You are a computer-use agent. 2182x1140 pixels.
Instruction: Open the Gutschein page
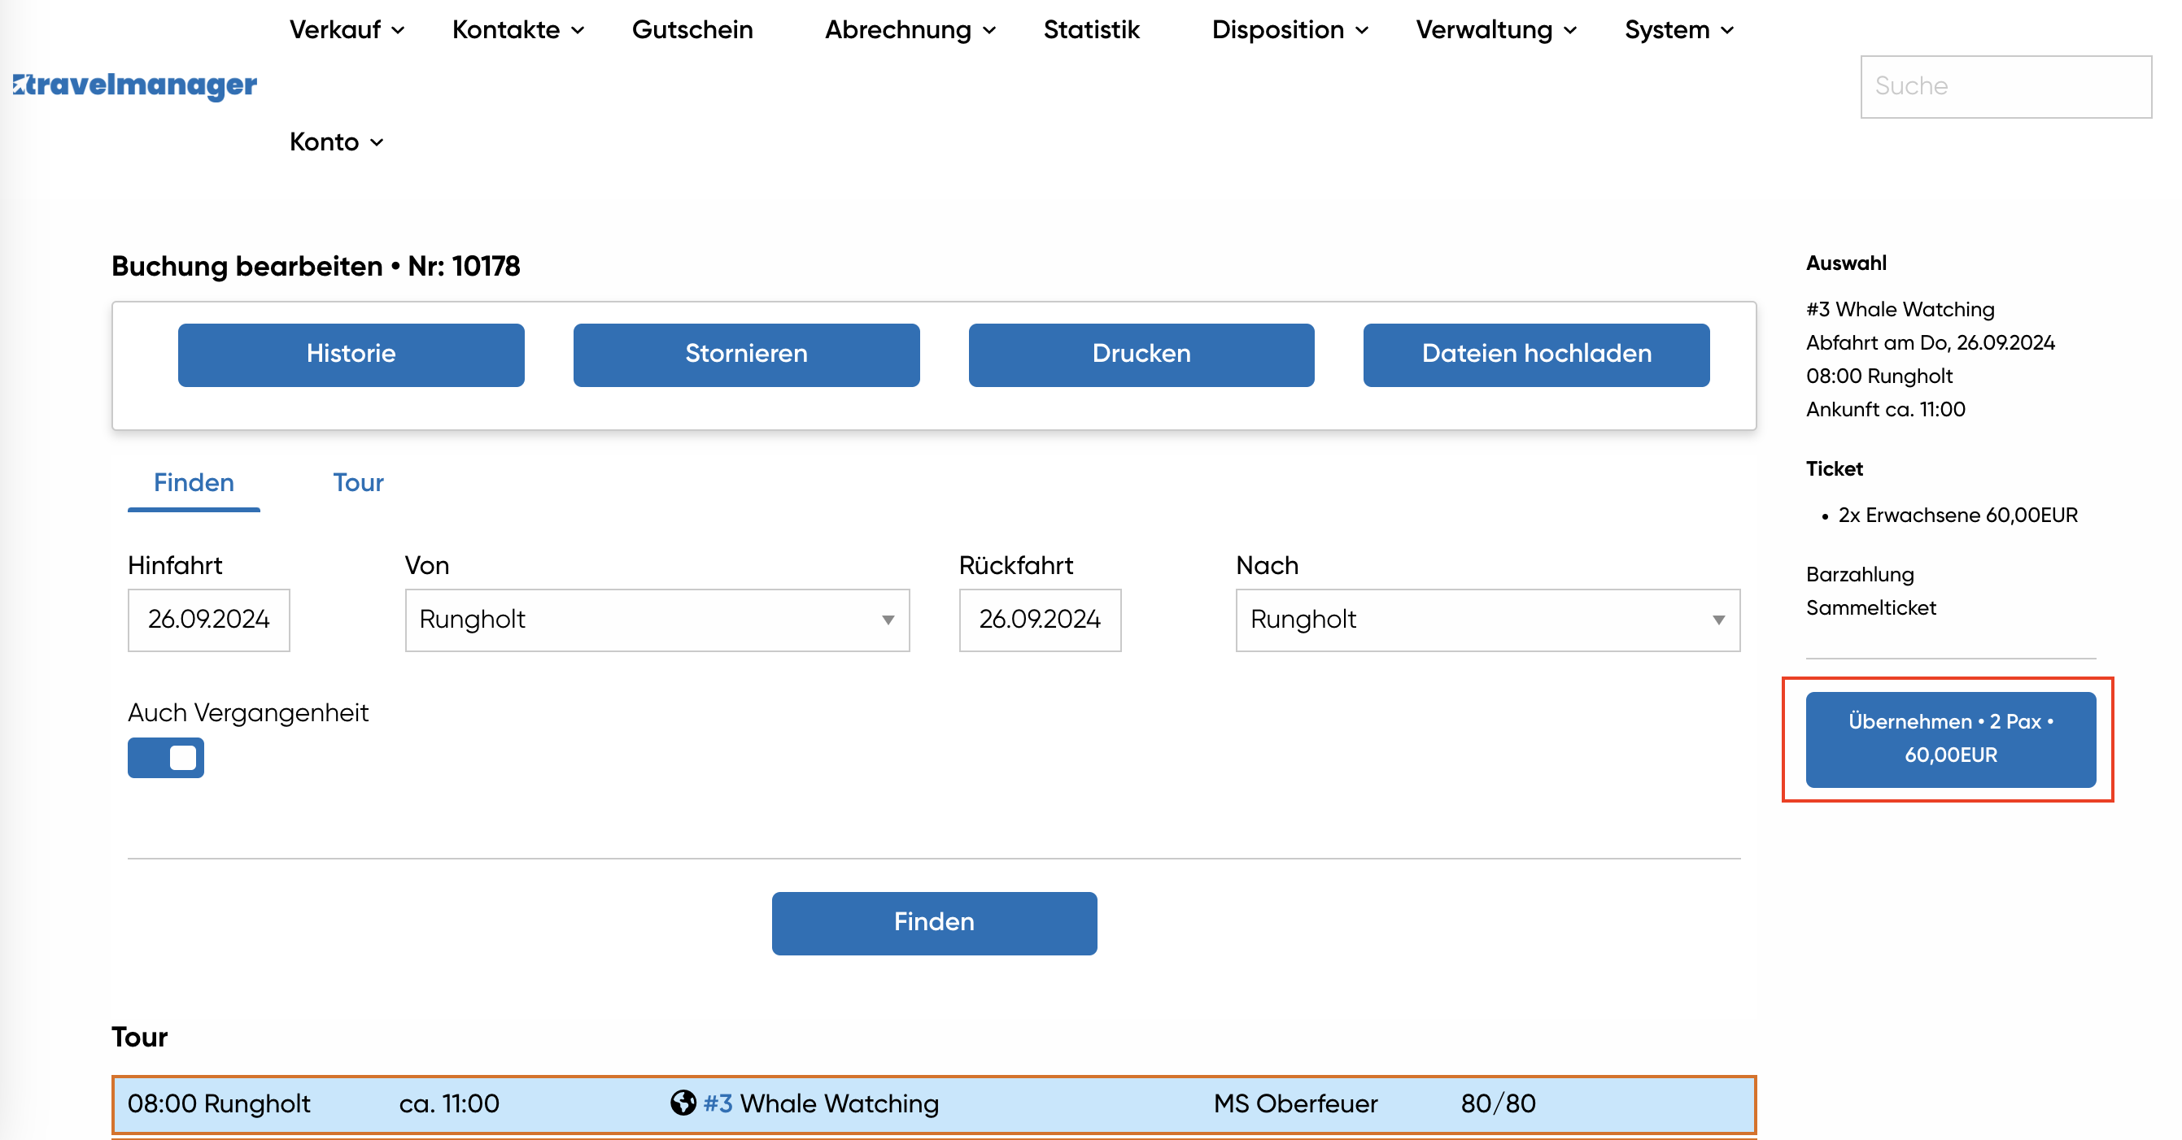coord(692,29)
